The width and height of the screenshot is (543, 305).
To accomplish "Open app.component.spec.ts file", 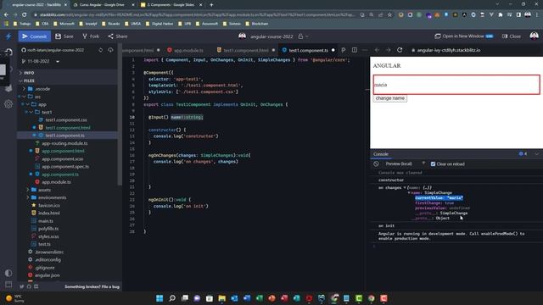I will [x=65, y=166].
